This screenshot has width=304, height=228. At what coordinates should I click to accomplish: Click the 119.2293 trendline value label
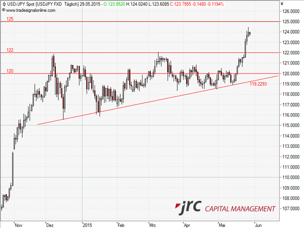pos(258,84)
